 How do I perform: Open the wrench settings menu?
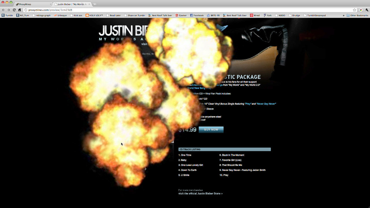(x=367, y=10)
